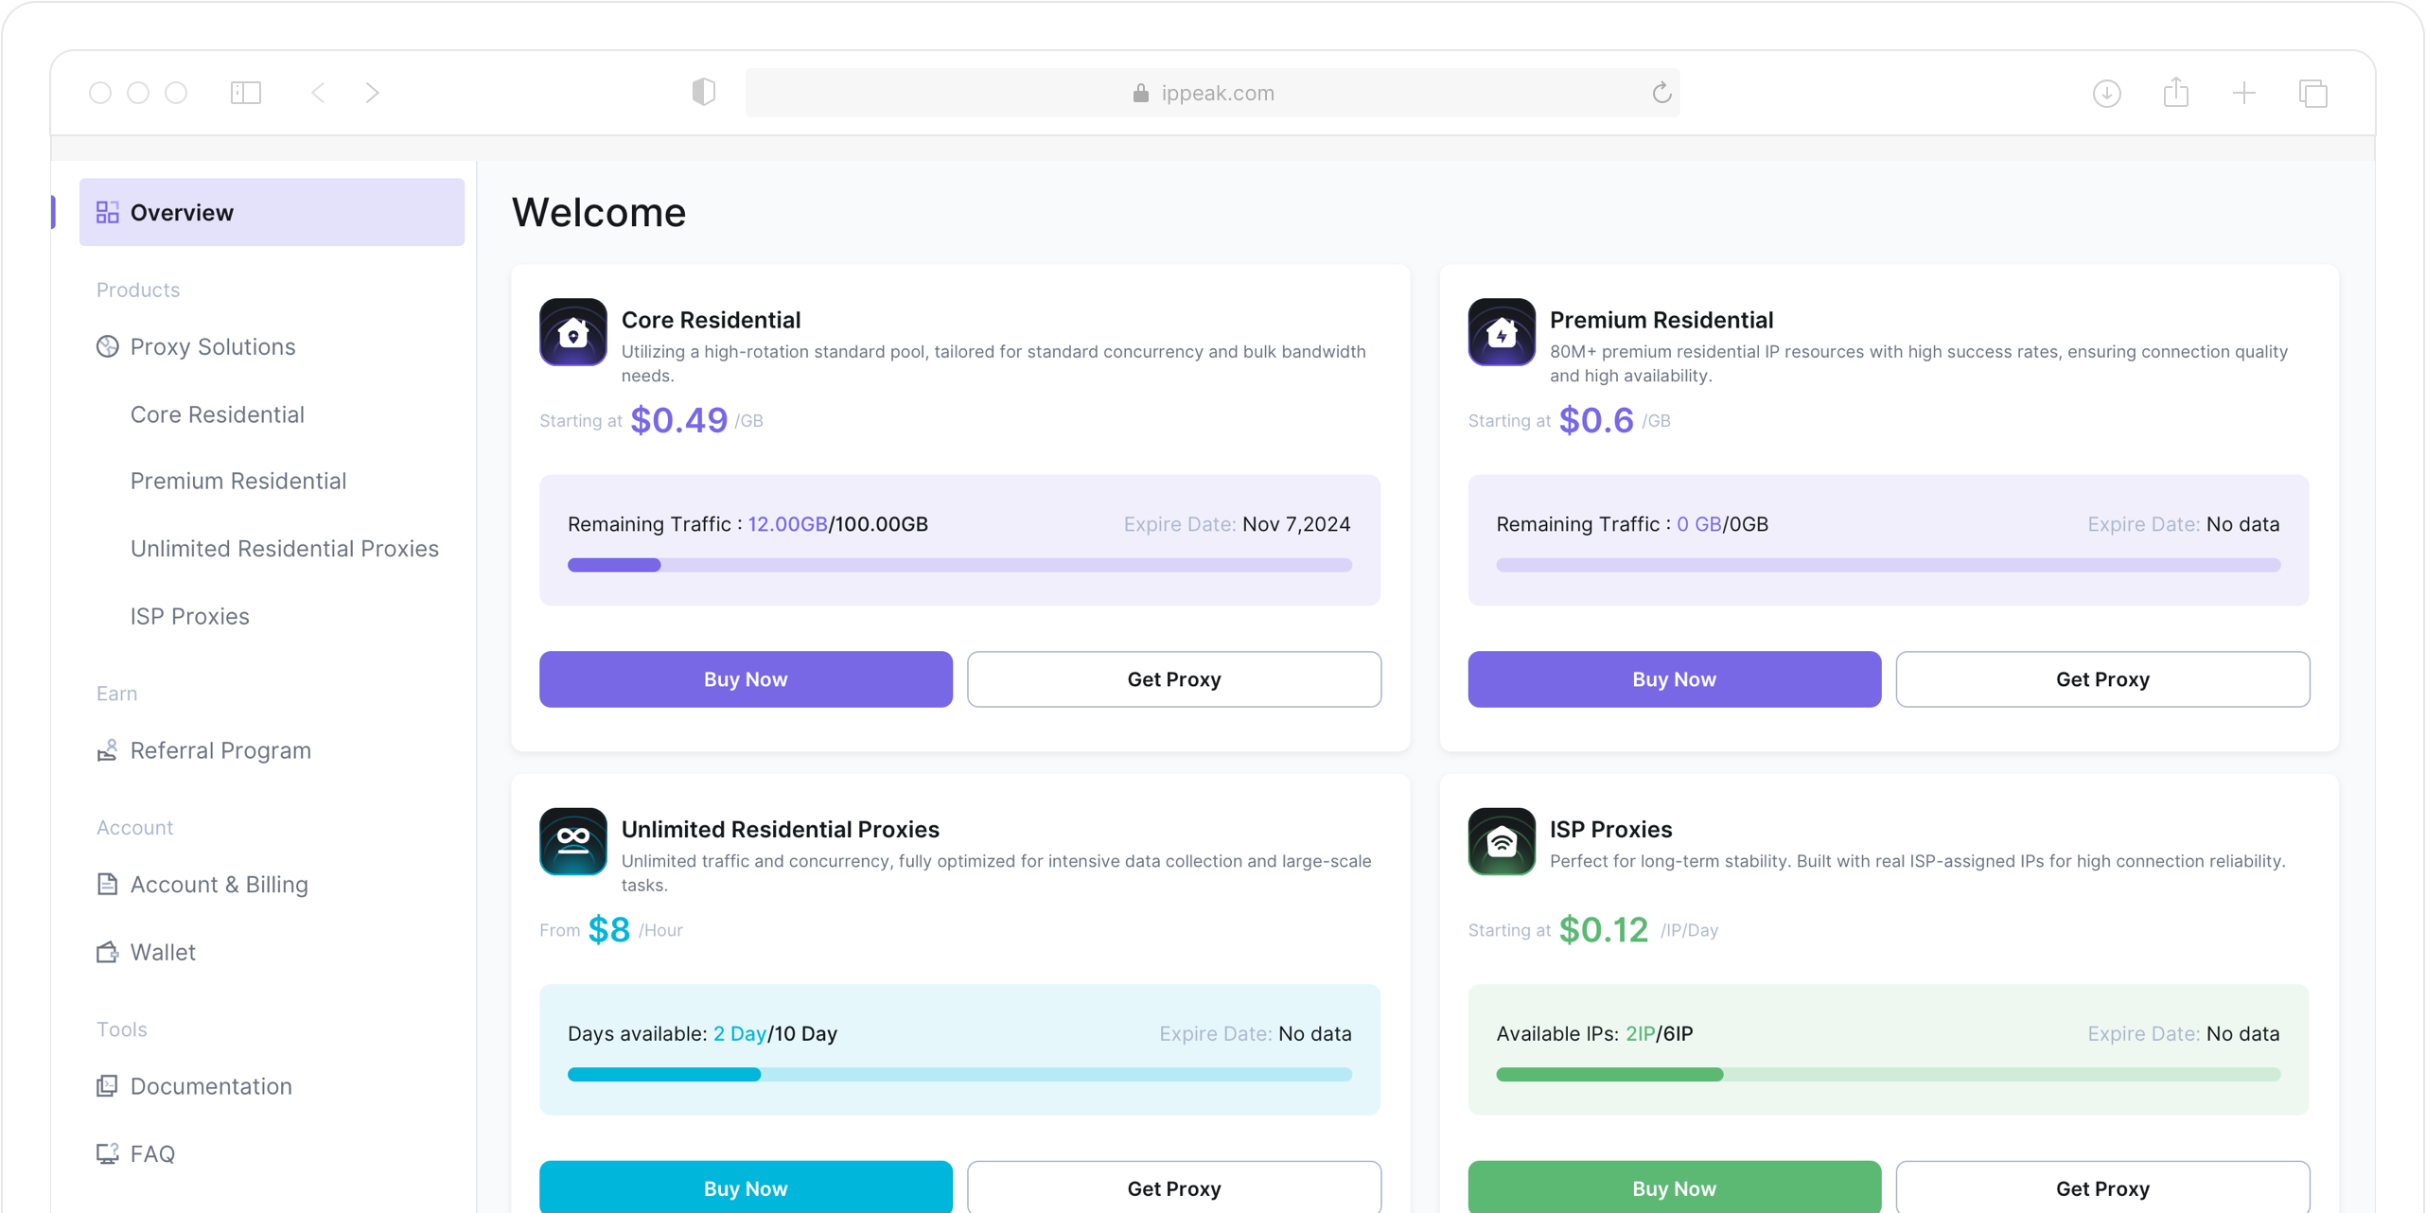Click the Unlimited Residential infinity logo

[x=572, y=841]
